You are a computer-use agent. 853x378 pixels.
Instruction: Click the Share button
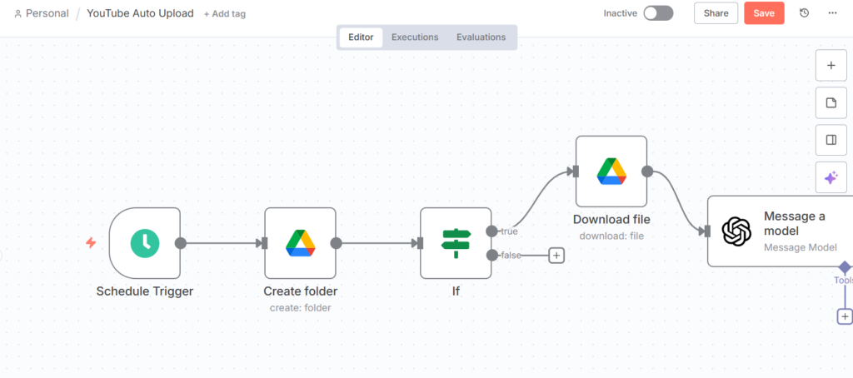pyautogui.click(x=716, y=13)
